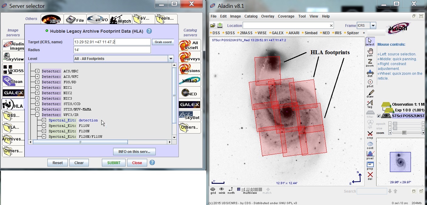Open the Tool menu
This screenshot has width=427, height=205.
click(302, 16)
